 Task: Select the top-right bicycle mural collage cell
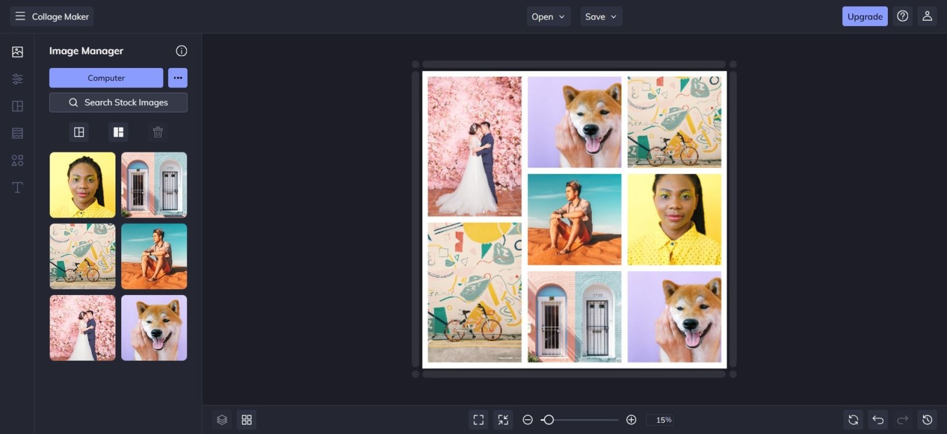click(674, 122)
